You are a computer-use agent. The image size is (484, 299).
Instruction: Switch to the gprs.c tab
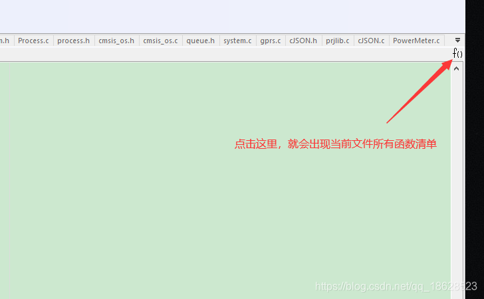tap(271, 41)
